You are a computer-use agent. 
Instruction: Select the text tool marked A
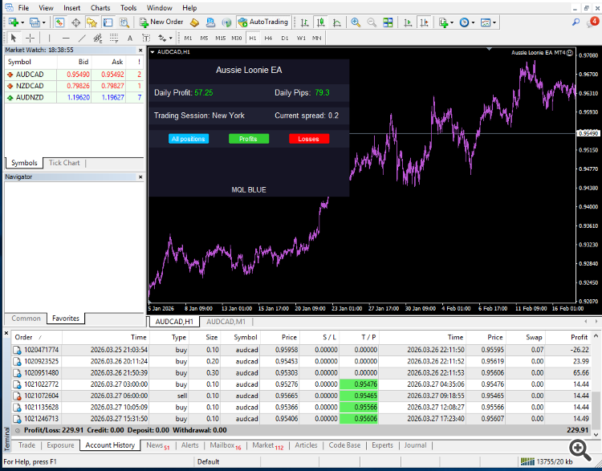pyautogui.click(x=130, y=38)
